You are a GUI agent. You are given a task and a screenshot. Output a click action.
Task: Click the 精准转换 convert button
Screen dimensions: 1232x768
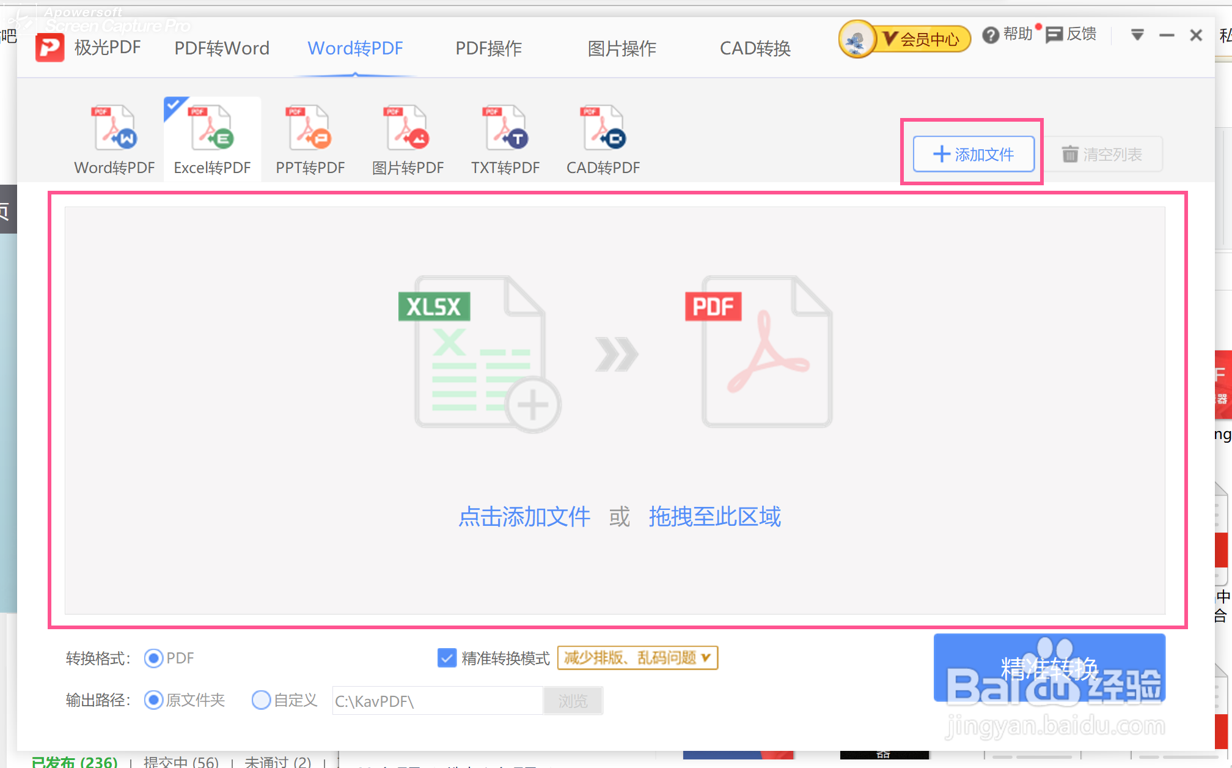click(1049, 668)
